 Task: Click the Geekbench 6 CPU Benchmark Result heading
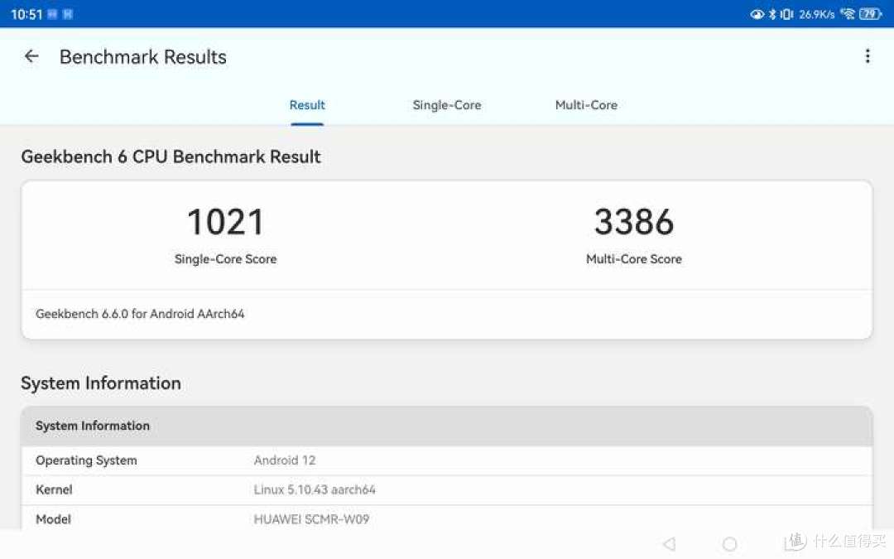point(171,157)
